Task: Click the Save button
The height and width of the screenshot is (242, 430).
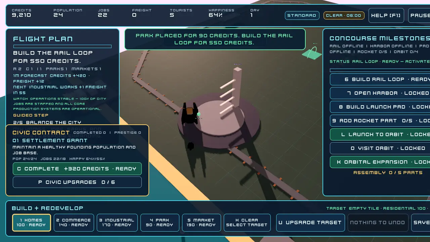Action: click(421, 223)
